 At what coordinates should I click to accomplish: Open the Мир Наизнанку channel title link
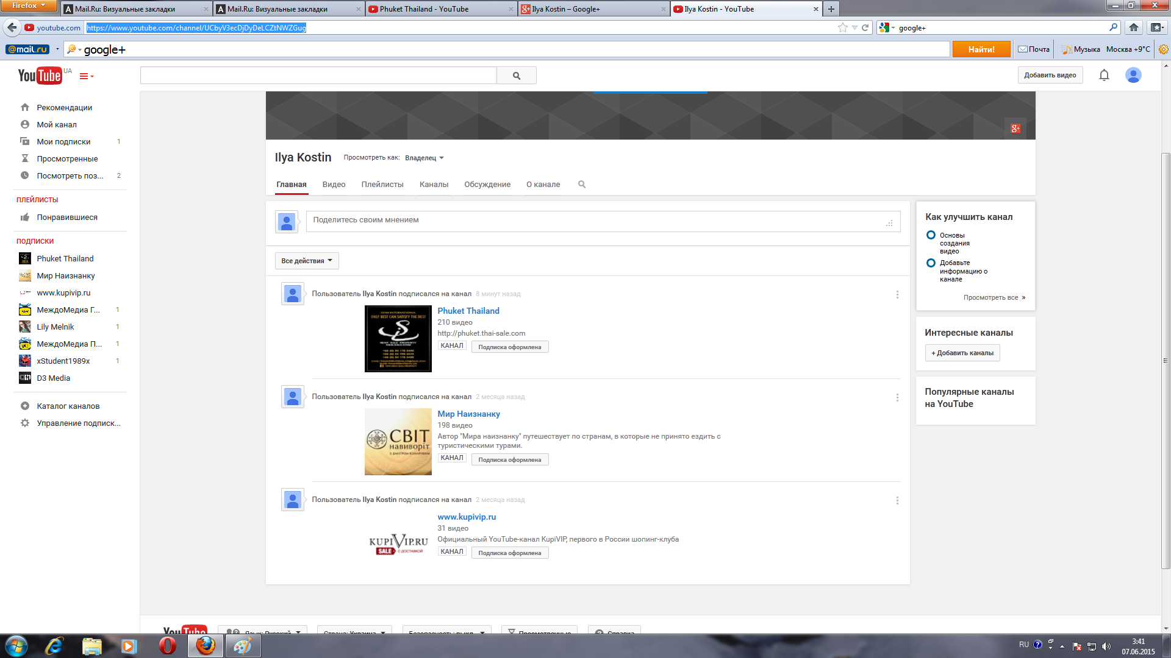click(x=468, y=414)
